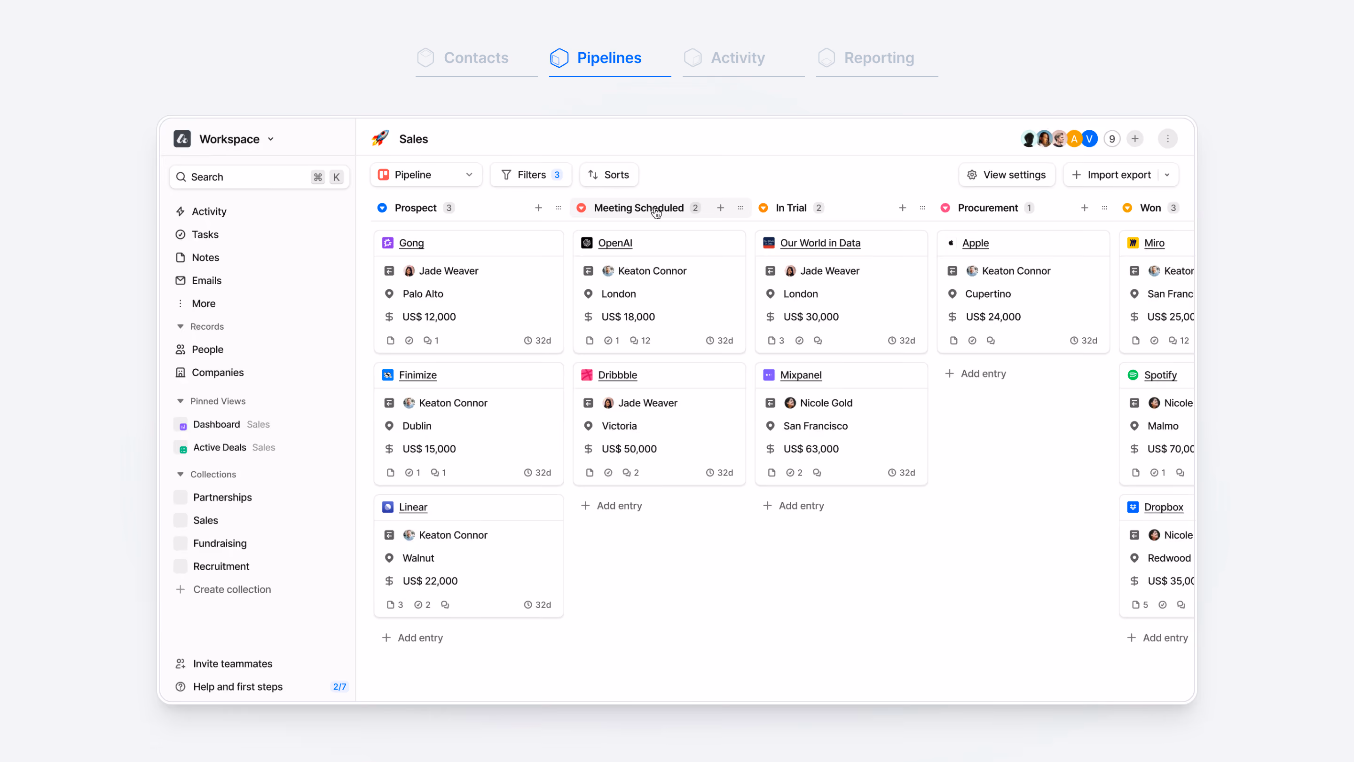Collapse the Pinned Views section
This screenshot has height=762, width=1354.
tap(180, 401)
